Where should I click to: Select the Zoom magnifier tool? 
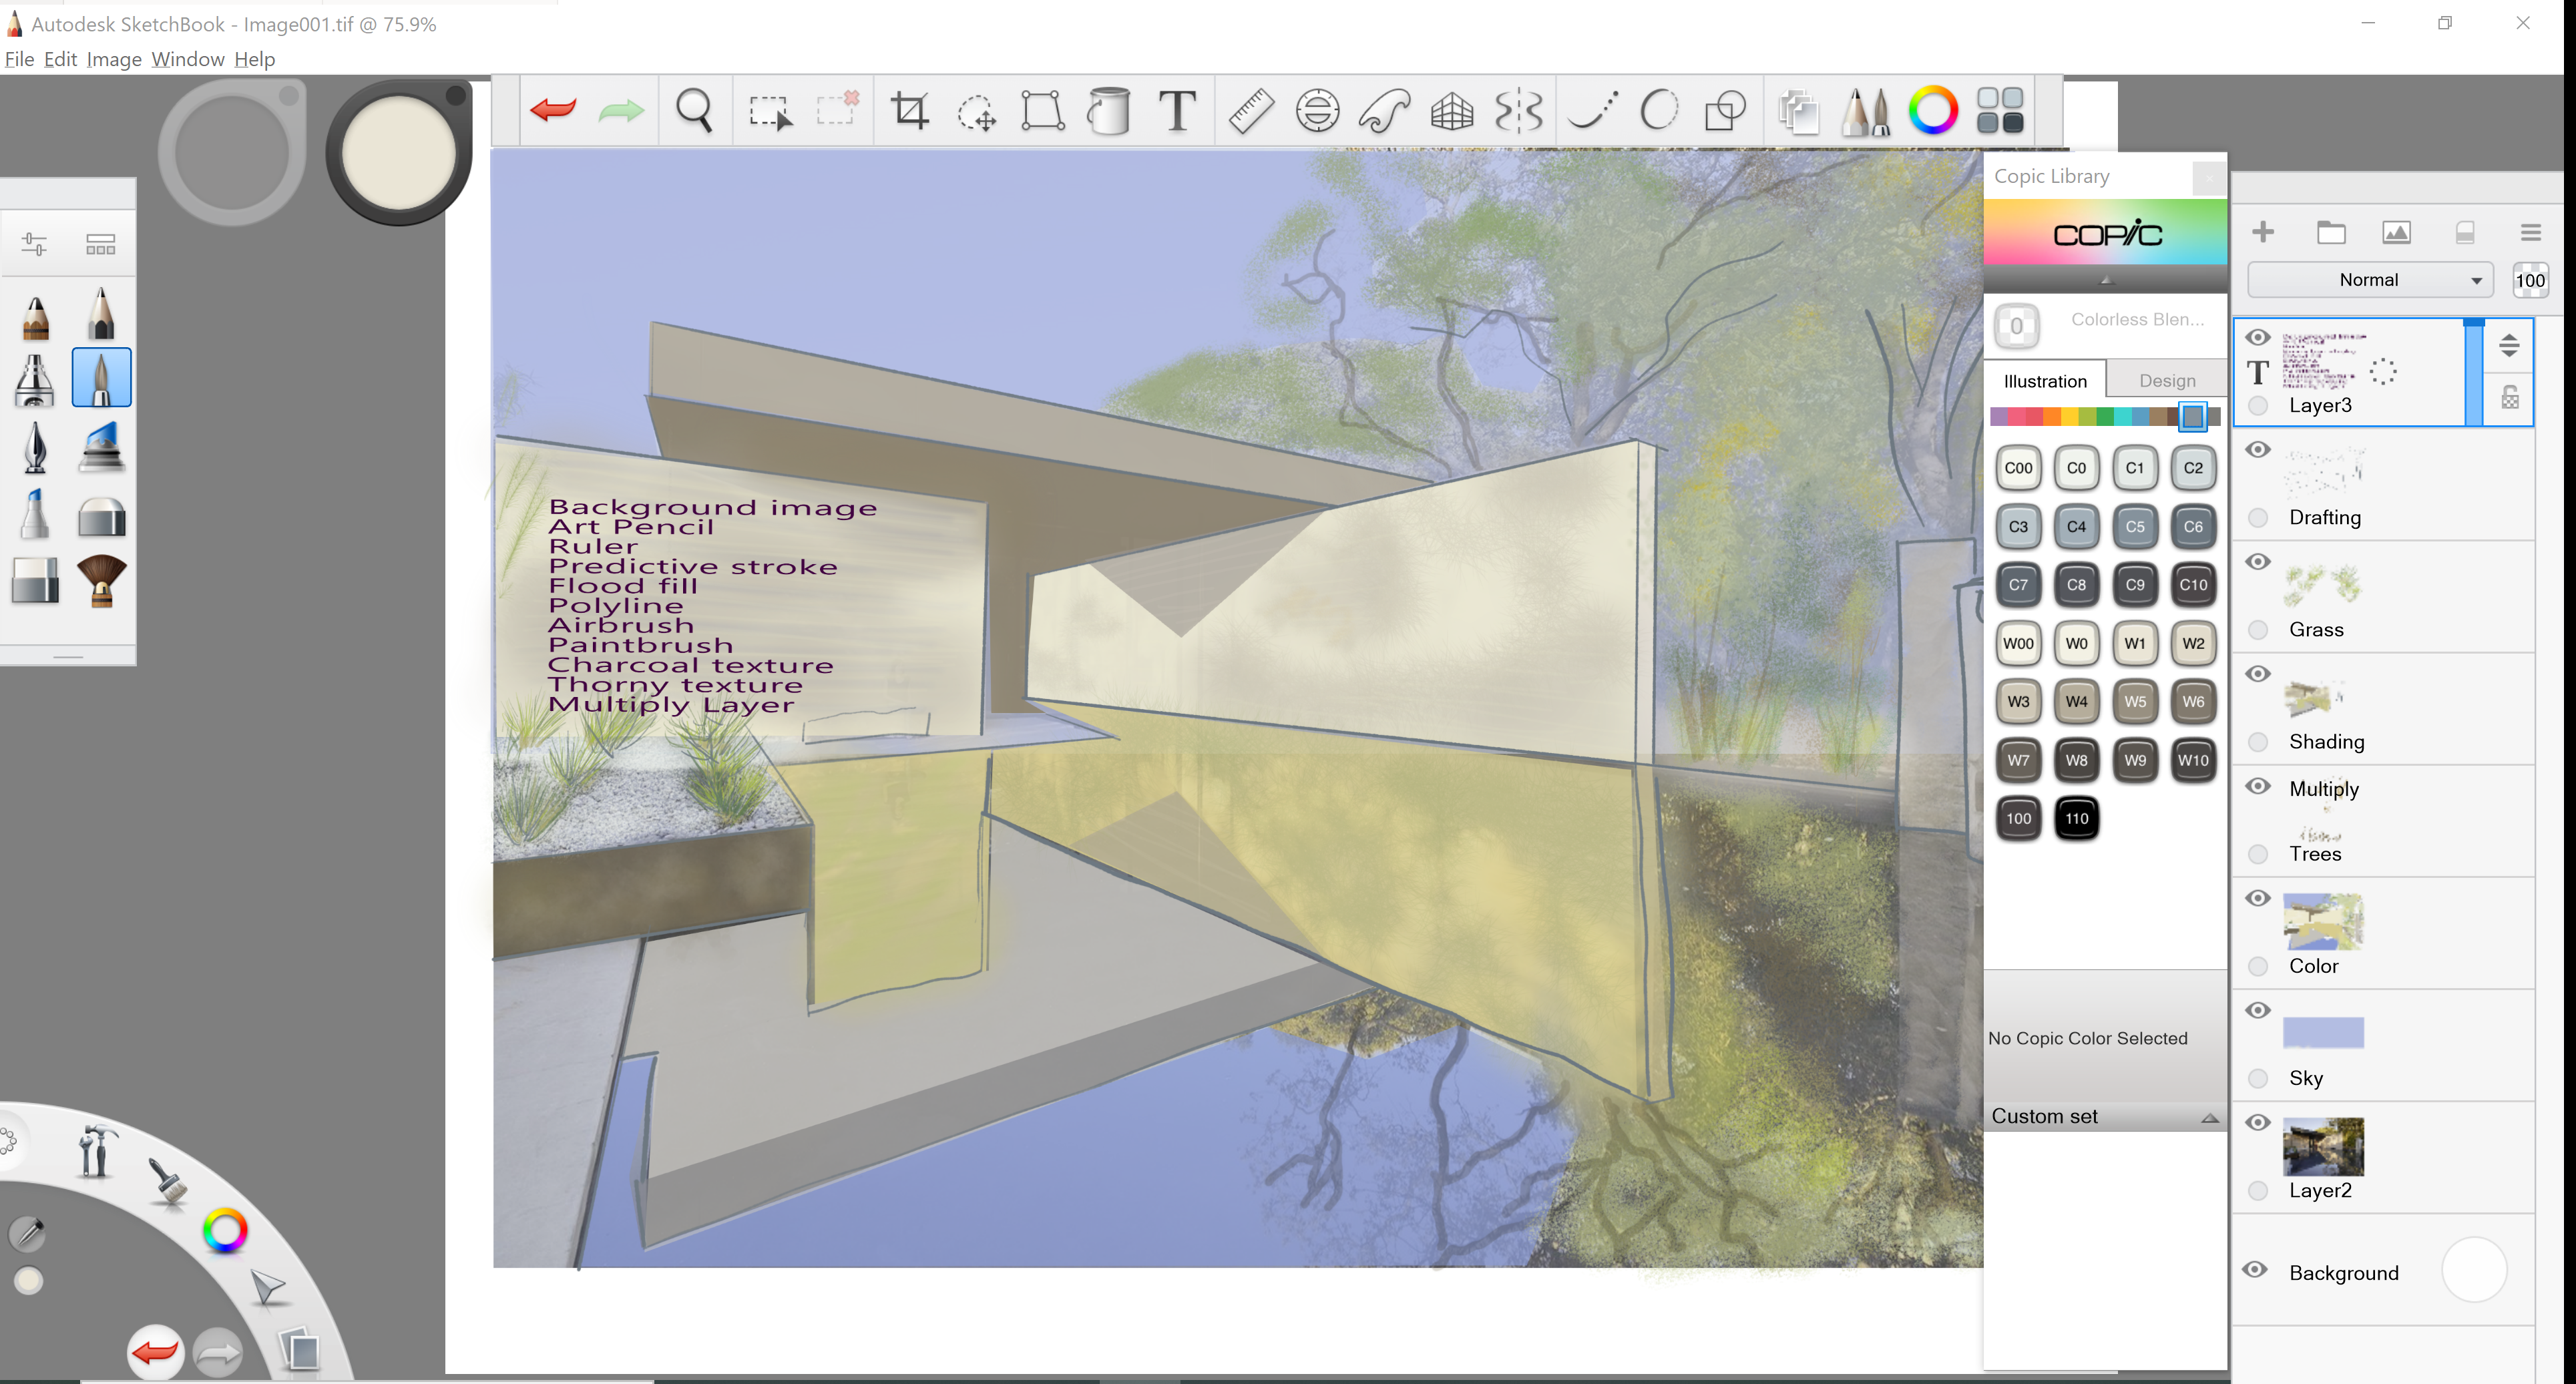click(x=694, y=110)
